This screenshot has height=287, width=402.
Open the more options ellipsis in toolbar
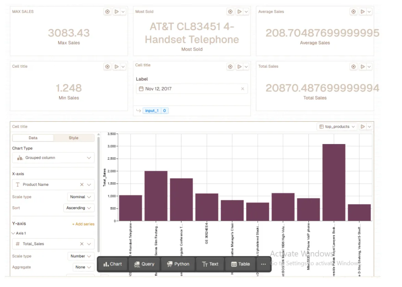pyautogui.click(x=263, y=264)
